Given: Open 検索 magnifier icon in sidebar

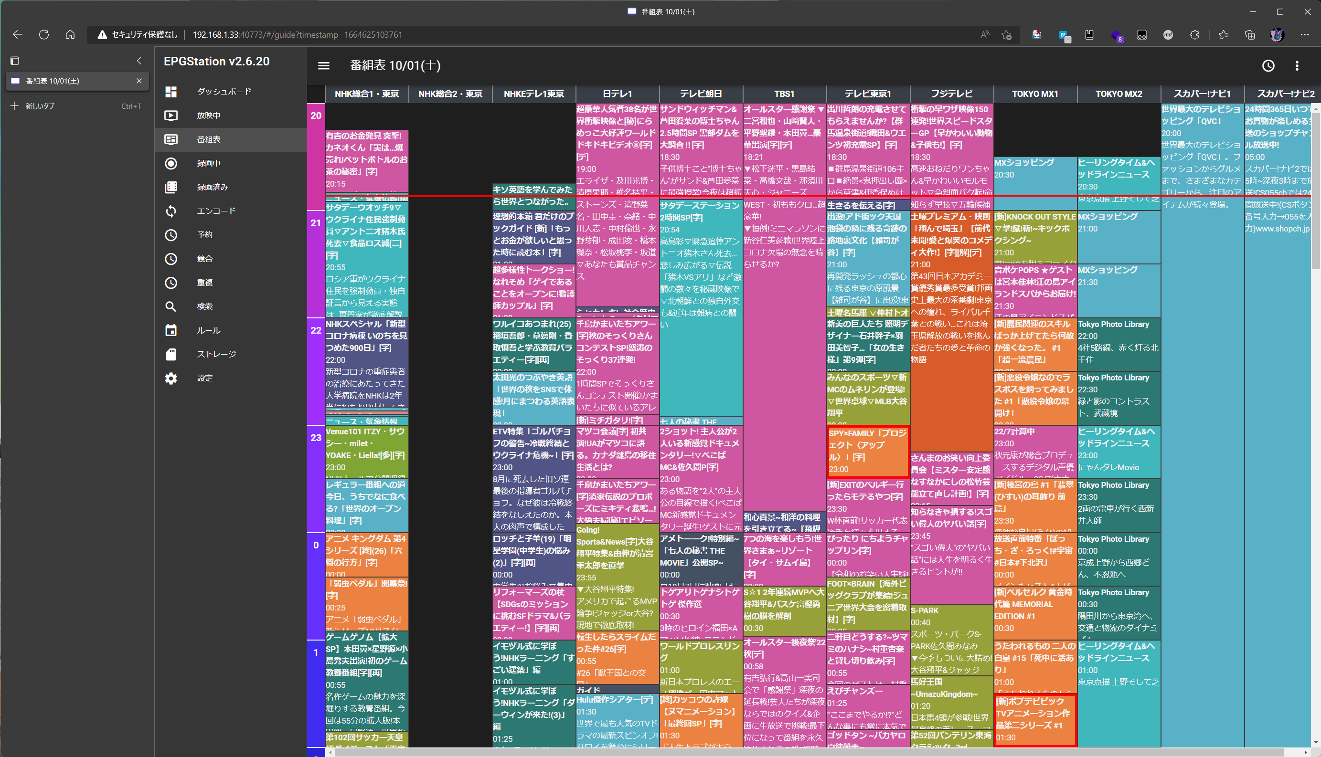Looking at the screenshot, I should tap(170, 307).
